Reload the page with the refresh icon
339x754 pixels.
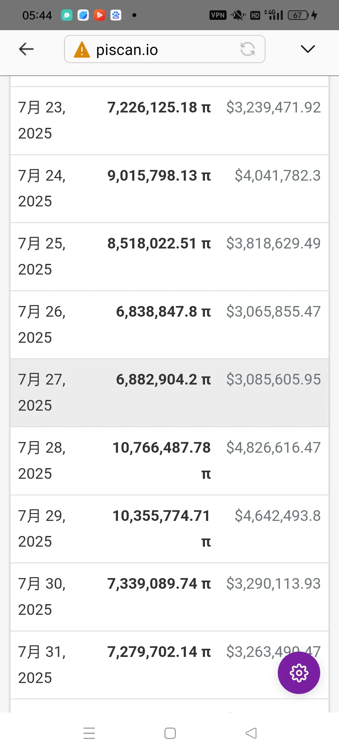(248, 49)
